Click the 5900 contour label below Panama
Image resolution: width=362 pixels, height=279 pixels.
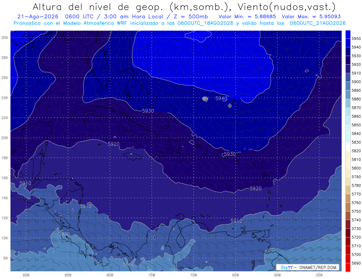(129, 264)
